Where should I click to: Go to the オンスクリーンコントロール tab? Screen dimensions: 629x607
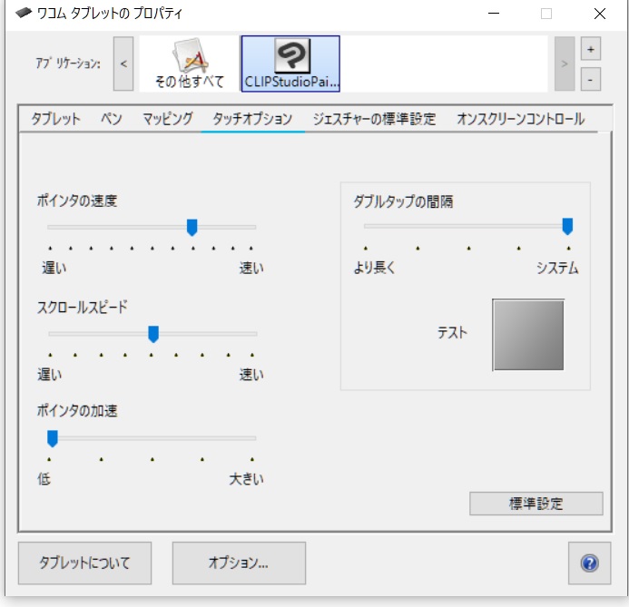pos(521,119)
